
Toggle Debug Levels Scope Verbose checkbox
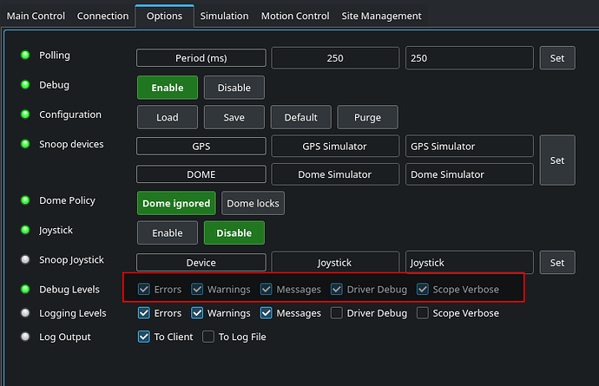click(x=423, y=289)
